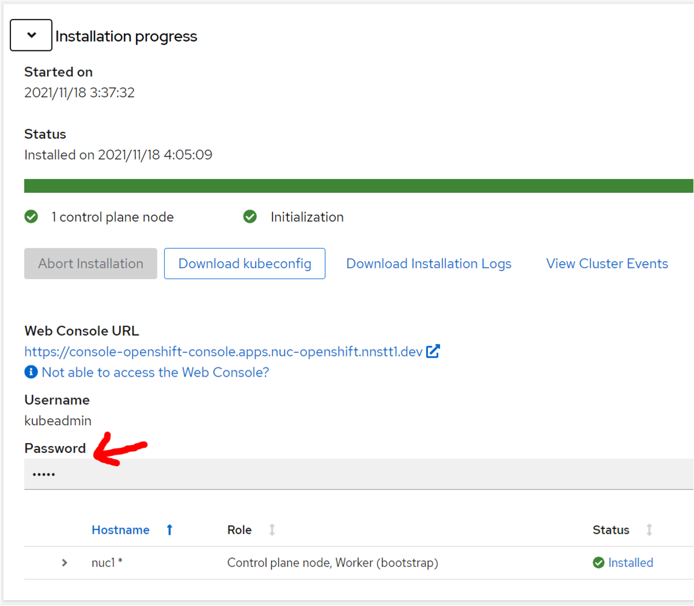Click the Installed status link for nuc1
Viewport: 694px width, 606px height.
[x=630, y=563]
